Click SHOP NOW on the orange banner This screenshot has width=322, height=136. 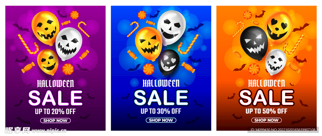[x=267, y=120]
